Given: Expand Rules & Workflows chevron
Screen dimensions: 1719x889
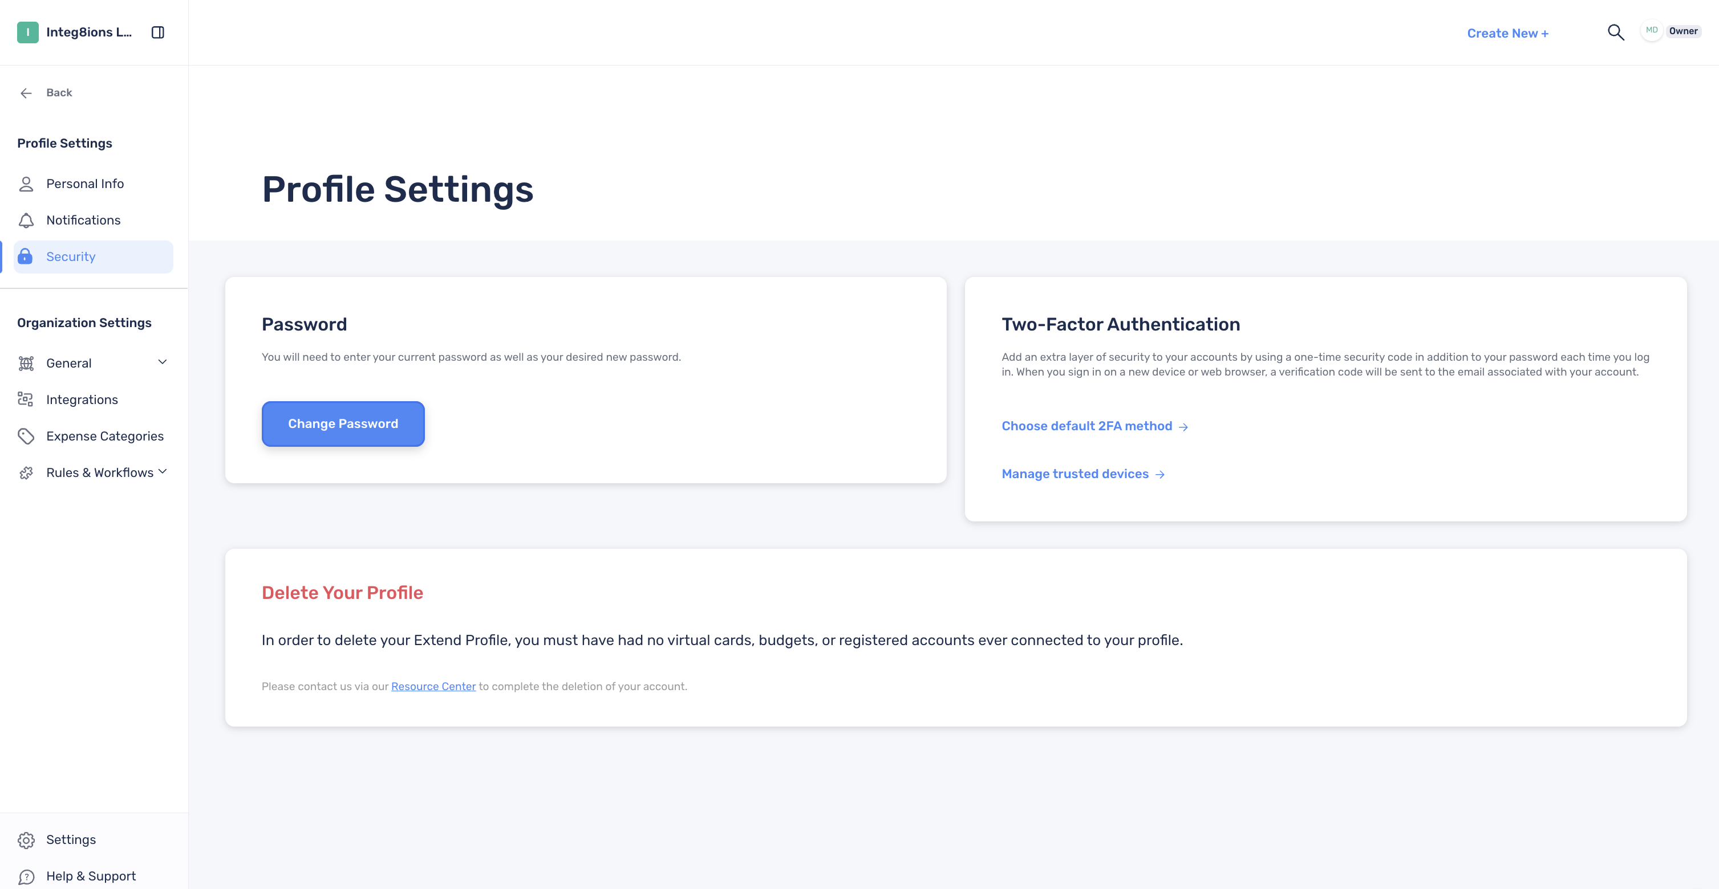Looking at the screenshot, I should point(162,472).
